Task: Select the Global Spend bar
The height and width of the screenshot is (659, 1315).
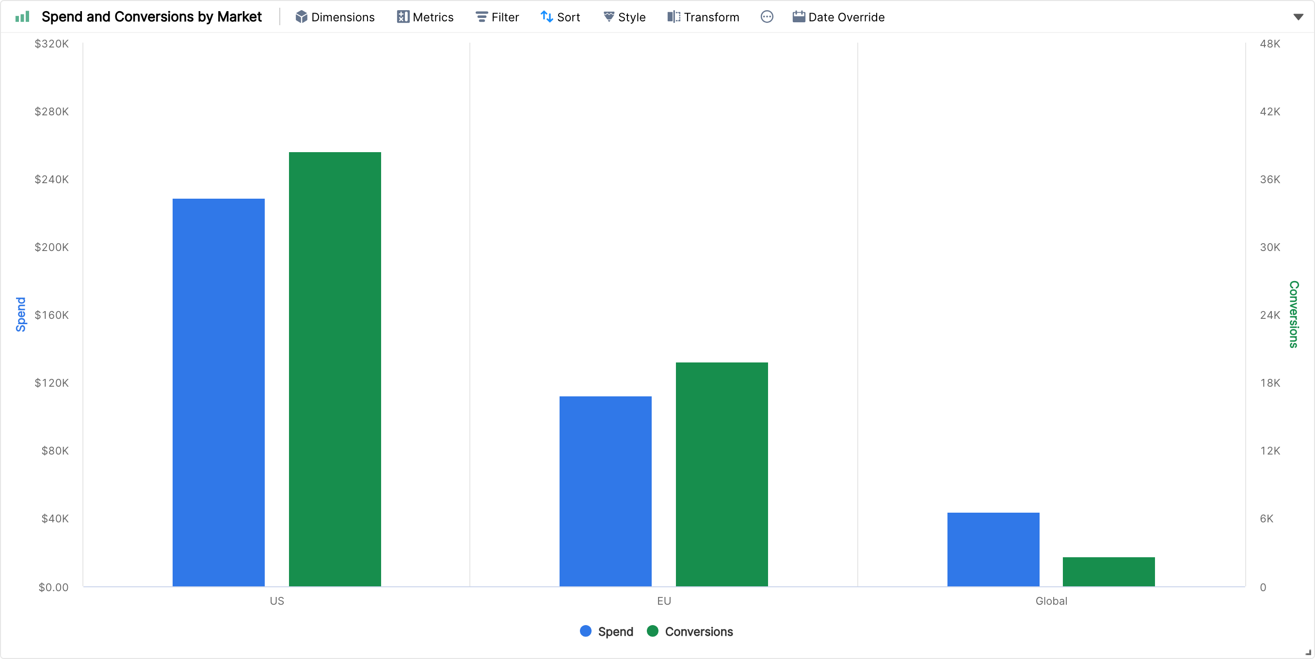Action: coord(994,549)
